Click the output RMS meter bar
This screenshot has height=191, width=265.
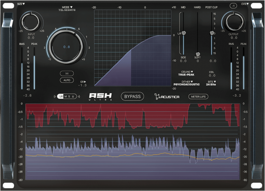click(231, 68)
